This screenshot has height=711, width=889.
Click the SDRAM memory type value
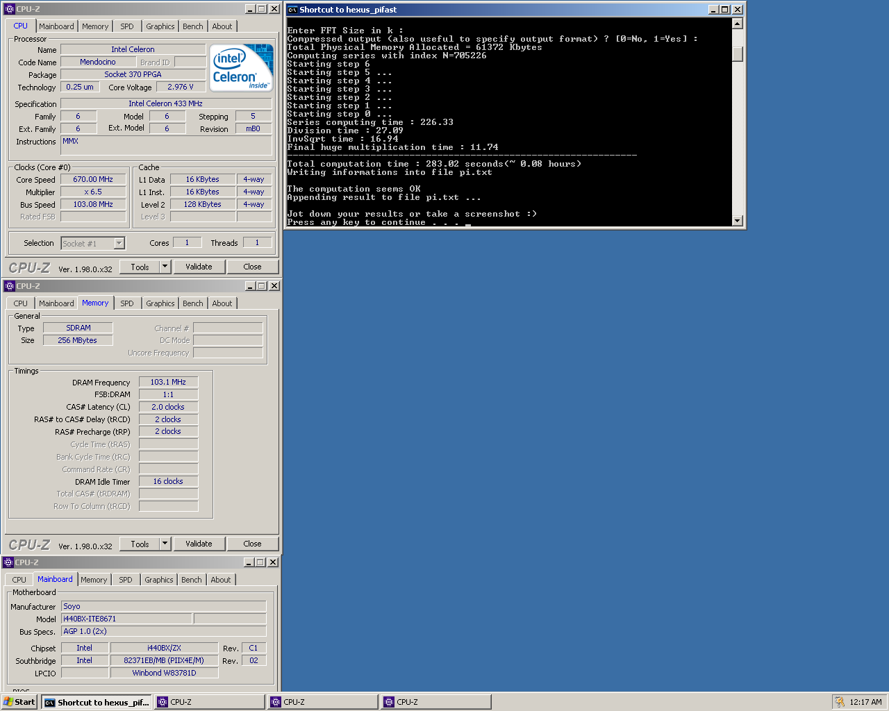click(x=78, y=328)
